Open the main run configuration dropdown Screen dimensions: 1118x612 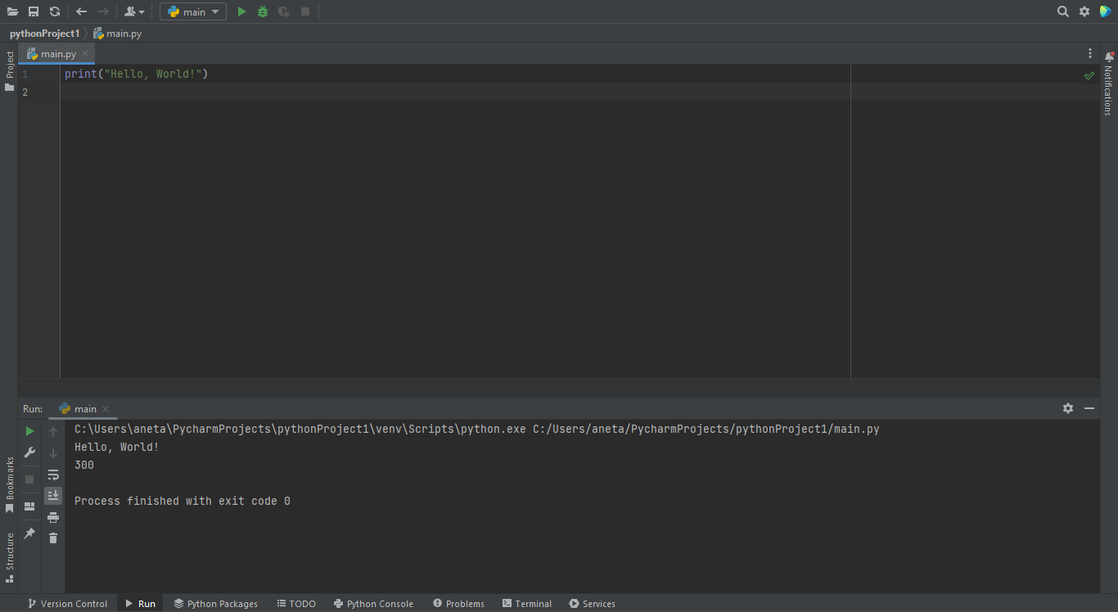coord(192,11)
